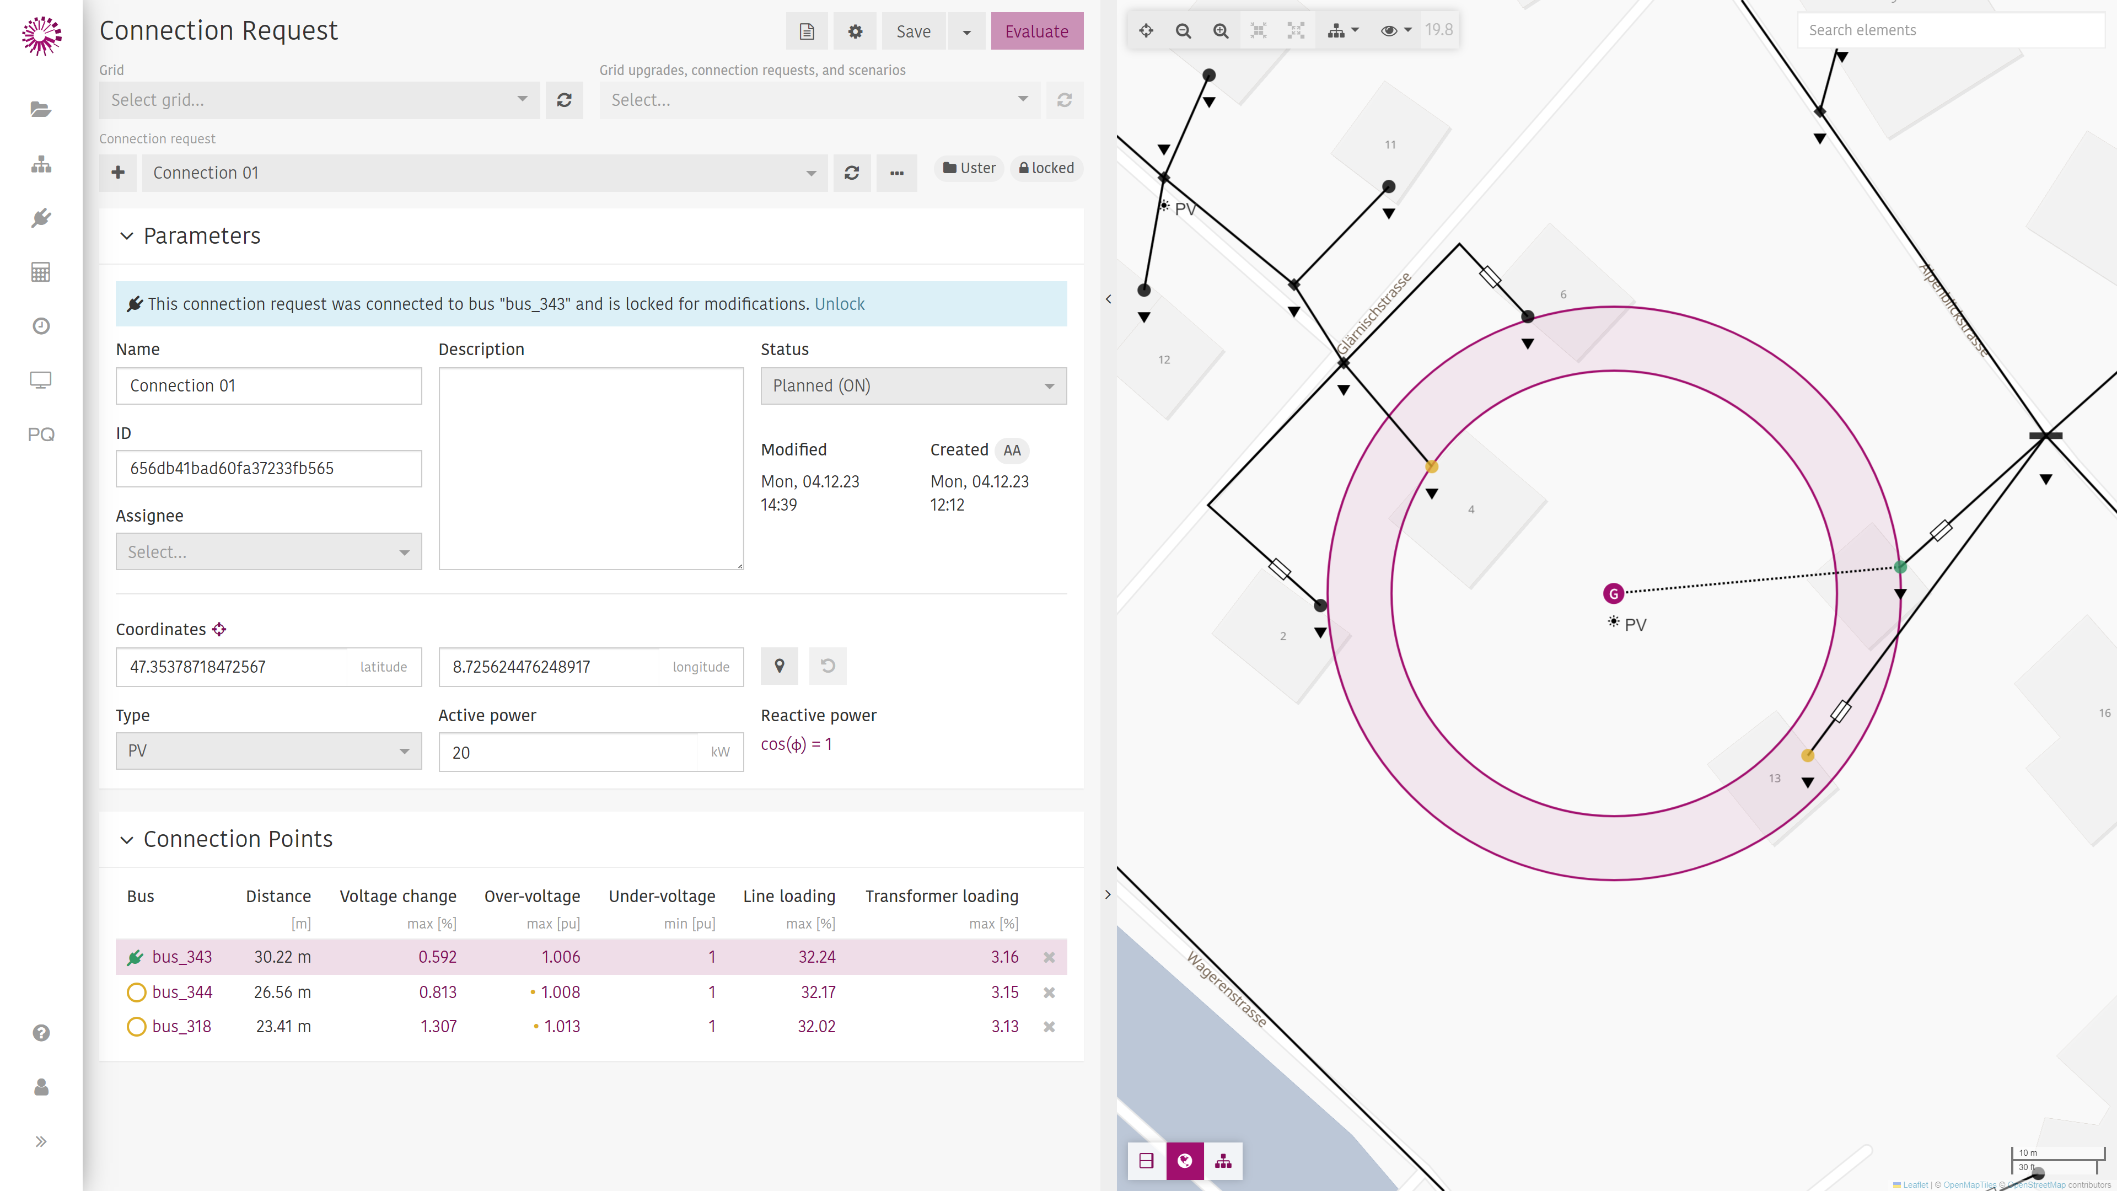Open the user profile sidebar icon
The image size is (2117, 1191).
point(41,1087)
